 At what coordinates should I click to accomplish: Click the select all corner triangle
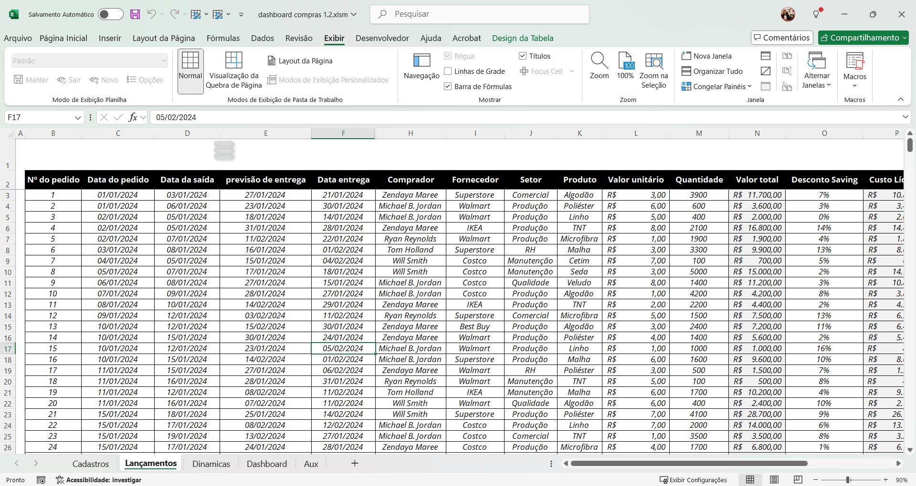pos(10,134)
